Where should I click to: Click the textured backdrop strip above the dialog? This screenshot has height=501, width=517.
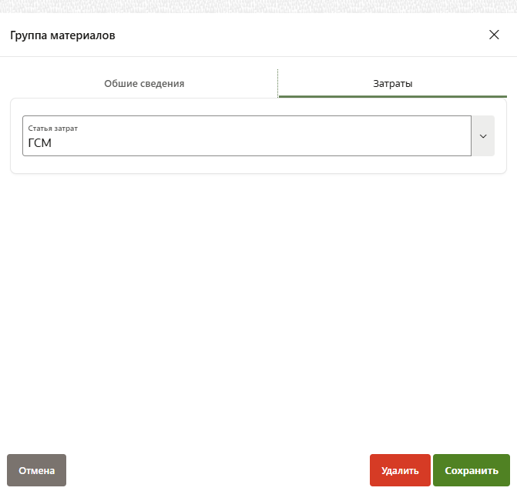[258, 6]
